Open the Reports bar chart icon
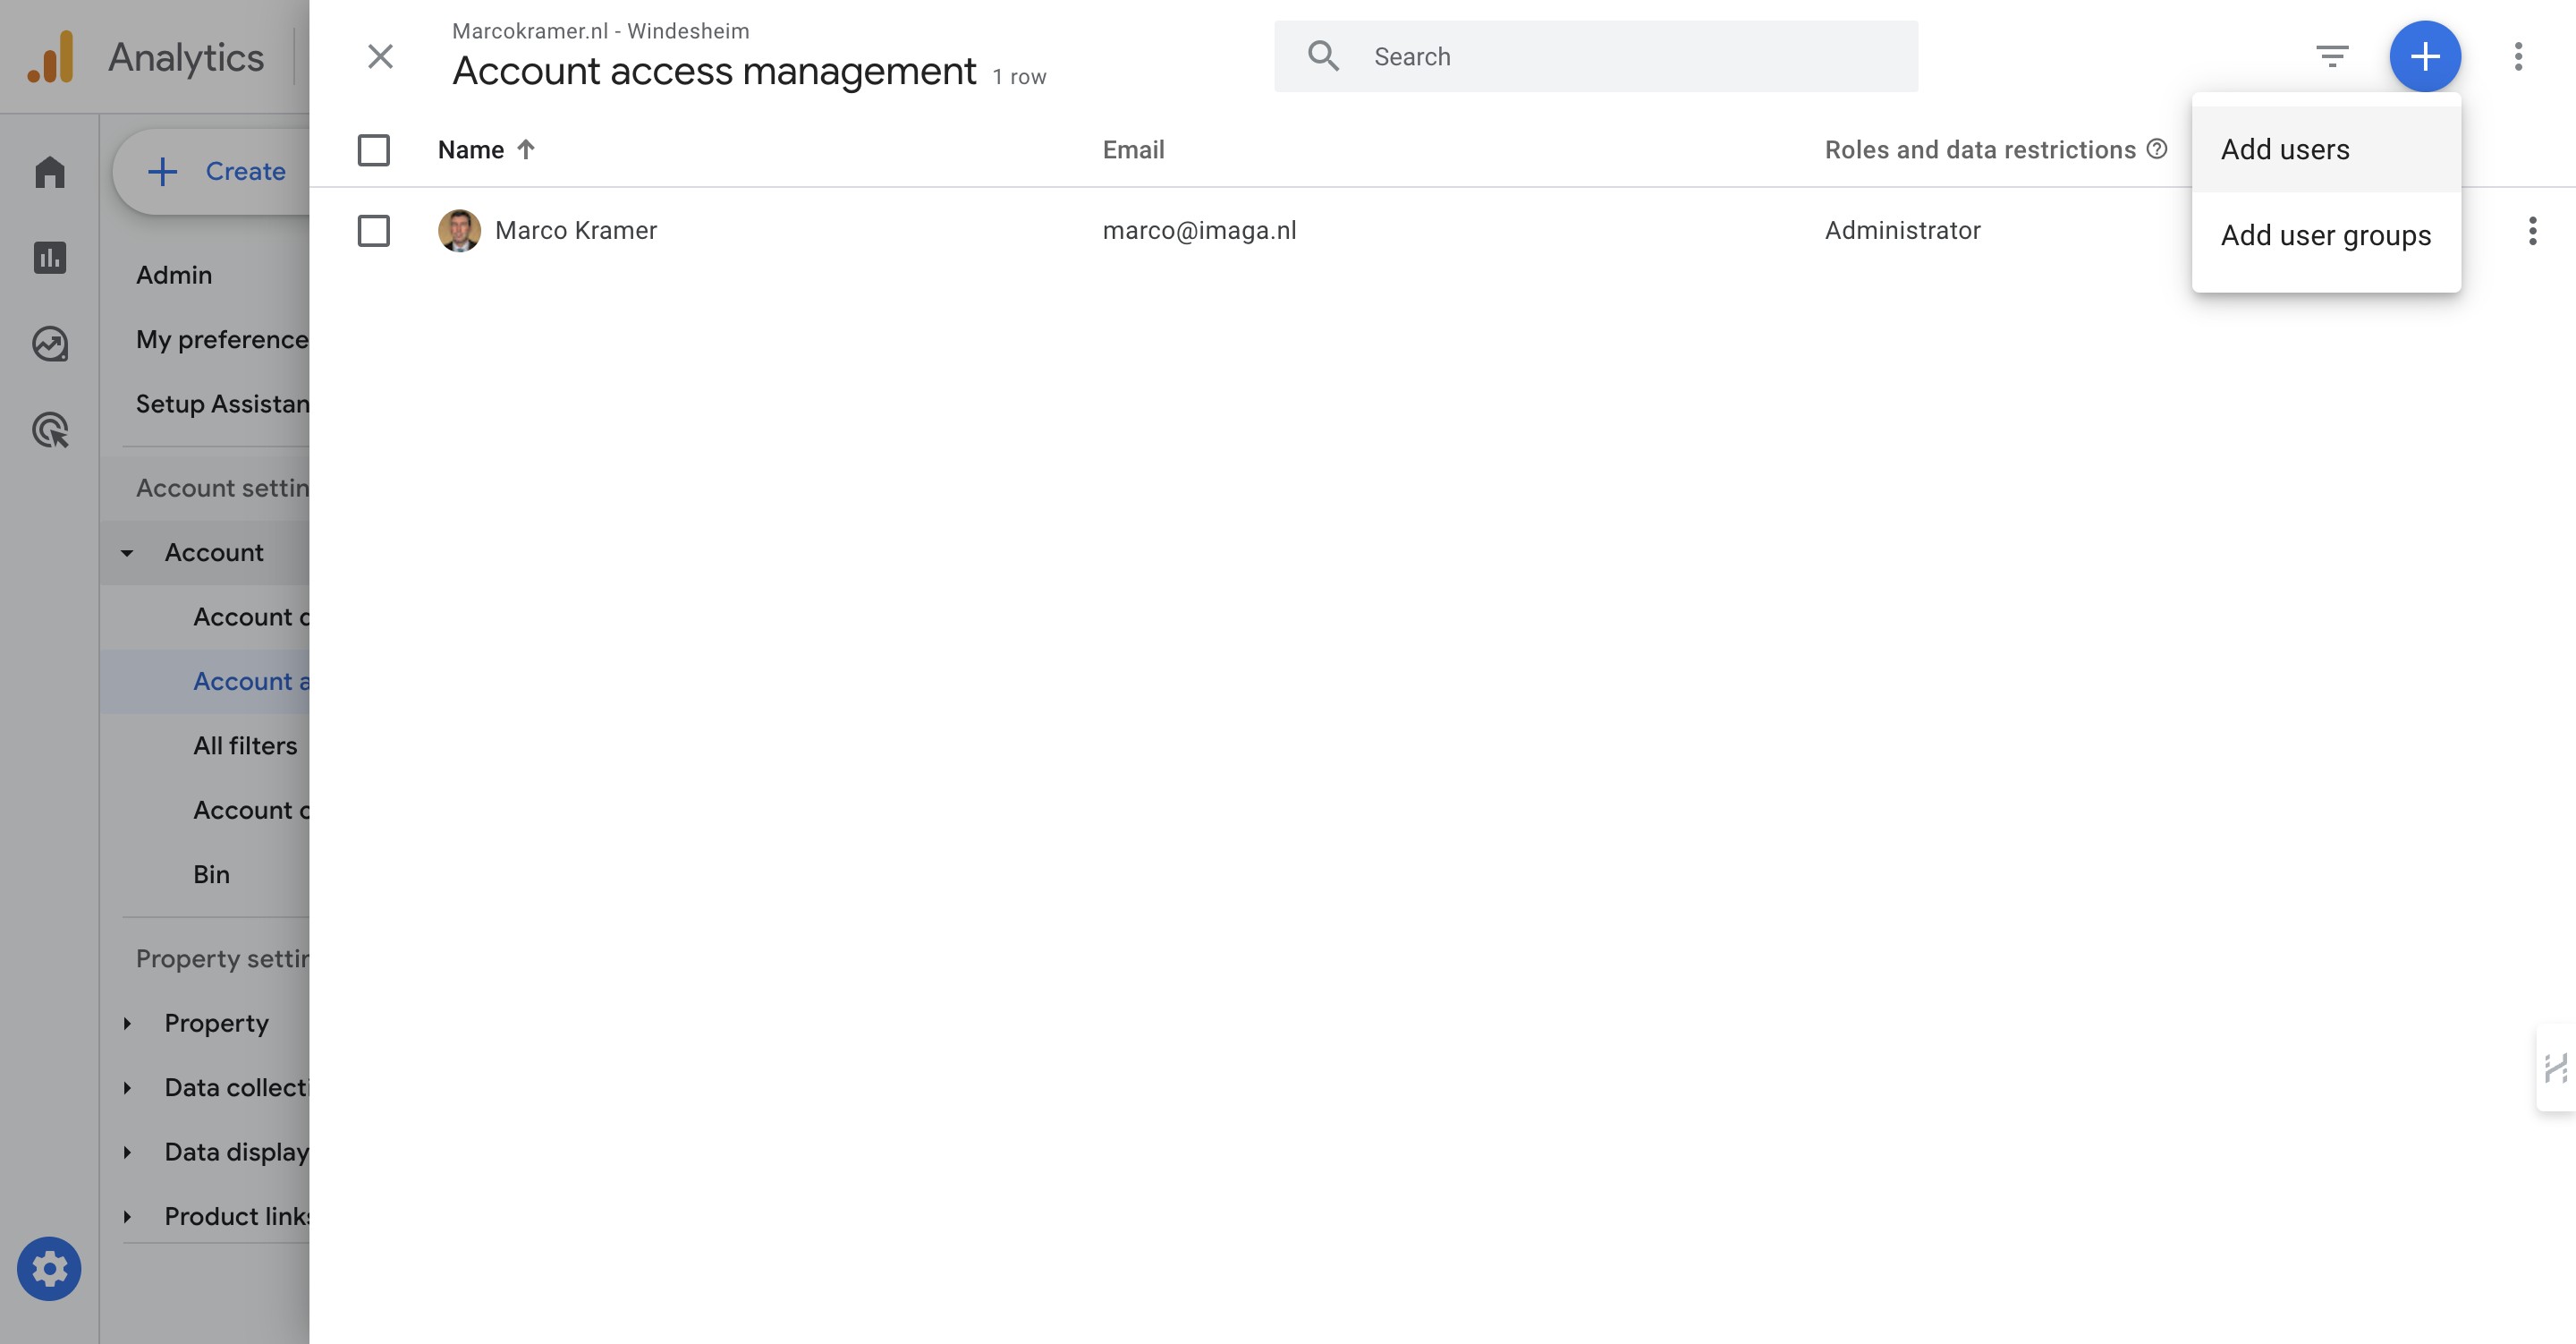The height and width of the screenshot is (1344, 2576). 49,259
